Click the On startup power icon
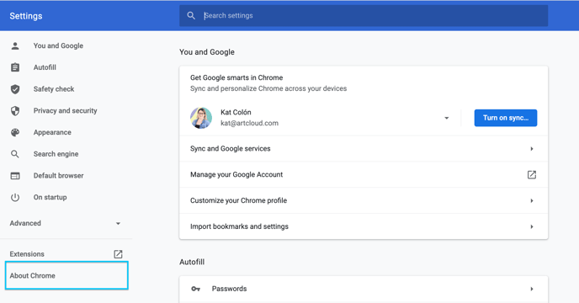Viewport: 579px width, 303px height. (15, 197)
